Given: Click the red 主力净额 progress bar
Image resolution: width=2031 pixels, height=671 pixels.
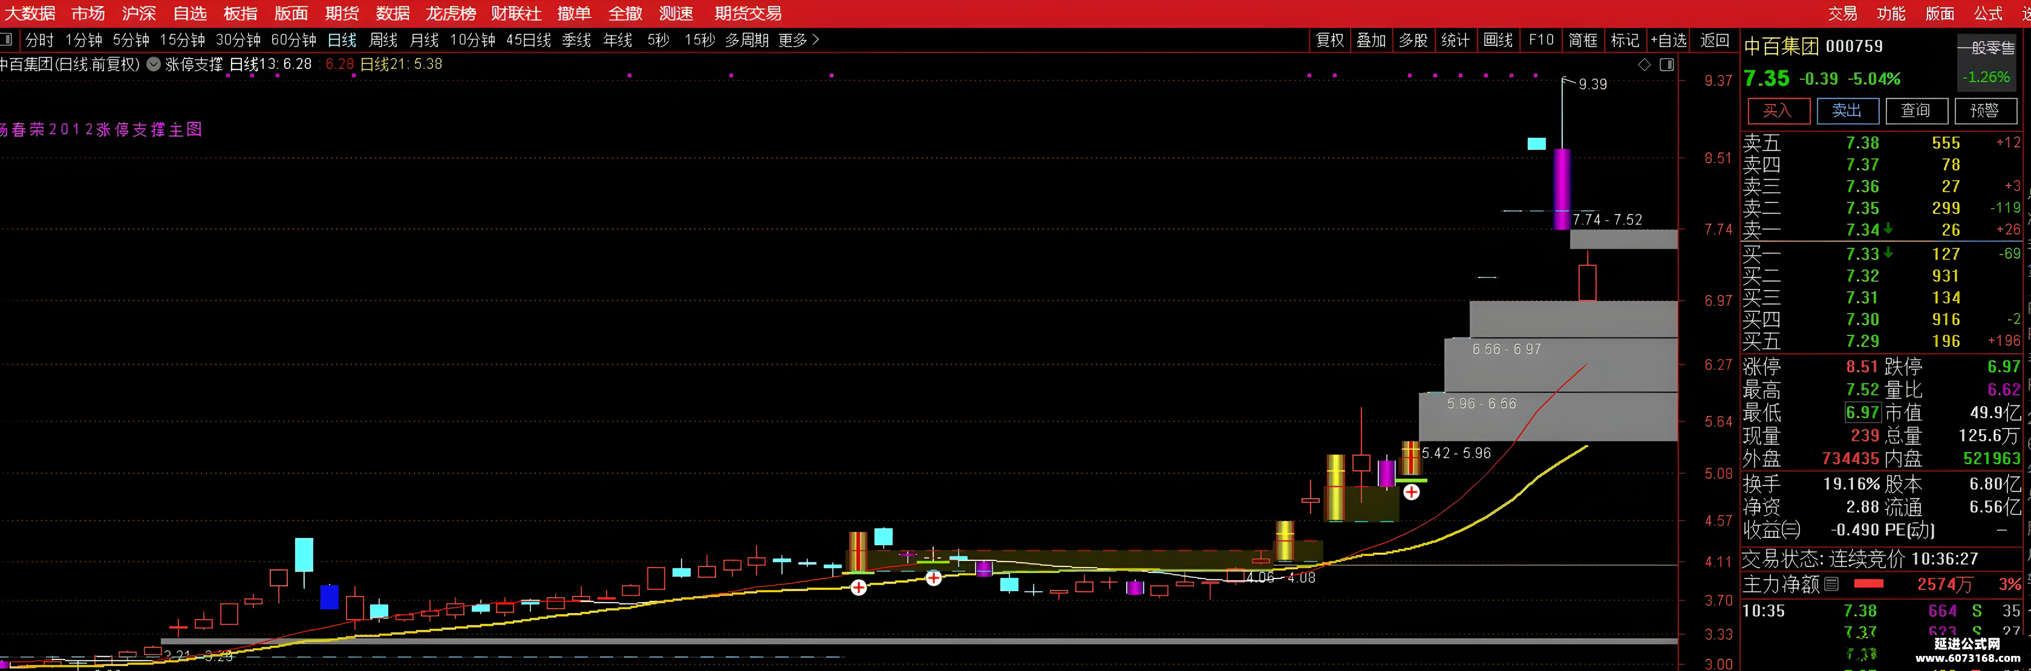Looking at the screenshot, I should click(1868, 583).
